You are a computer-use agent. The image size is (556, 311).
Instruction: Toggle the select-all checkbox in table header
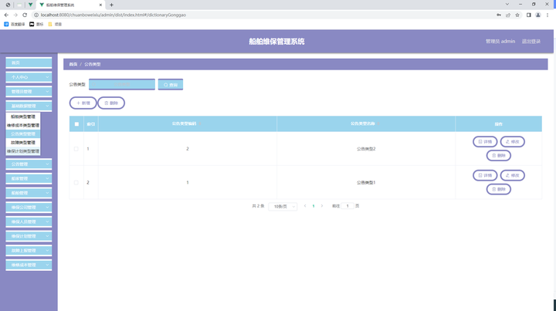click(76, 124)
